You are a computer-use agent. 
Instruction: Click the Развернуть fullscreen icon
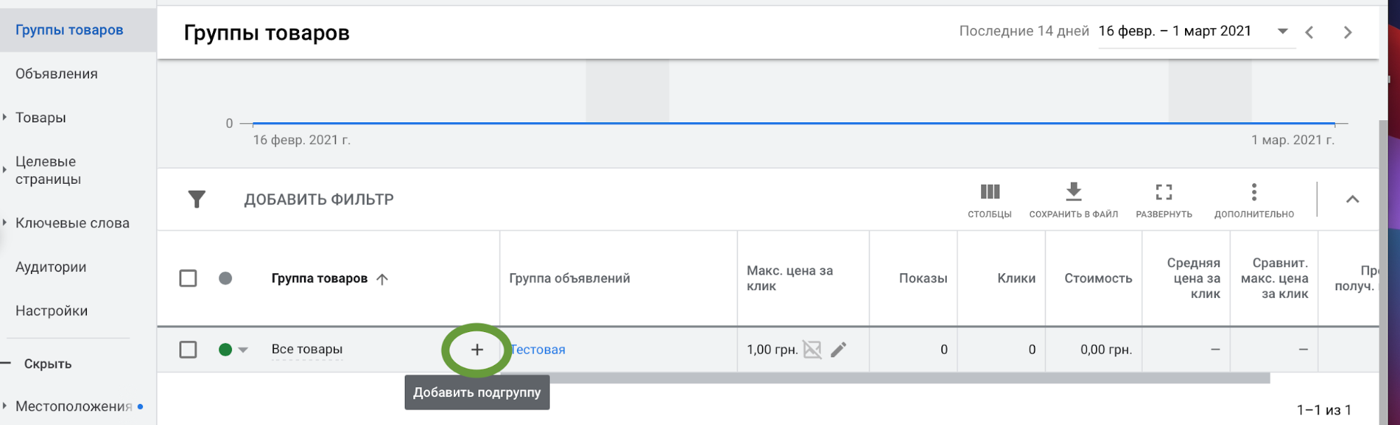1163,192
